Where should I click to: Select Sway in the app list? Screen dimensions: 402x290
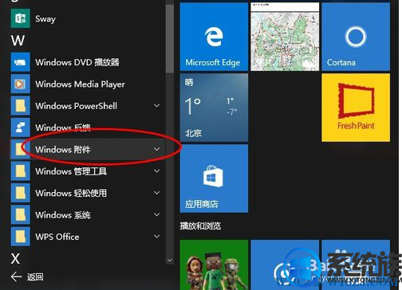click(45, 19)
